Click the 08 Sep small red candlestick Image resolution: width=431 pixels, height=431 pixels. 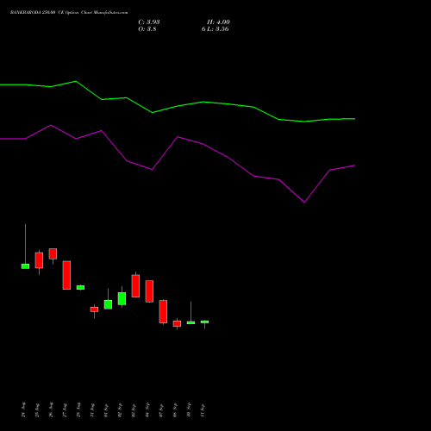[x=177, y=323]
